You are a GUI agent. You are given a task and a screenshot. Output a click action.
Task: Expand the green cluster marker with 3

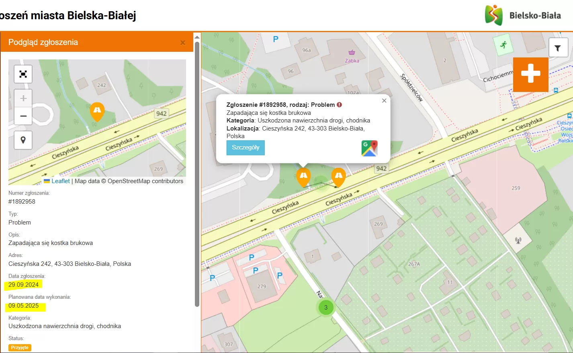tap(326, 308)
